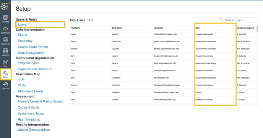Screen dimensions: 263x138
Task: Click first name Kevin cell
Action: (73, 100)
